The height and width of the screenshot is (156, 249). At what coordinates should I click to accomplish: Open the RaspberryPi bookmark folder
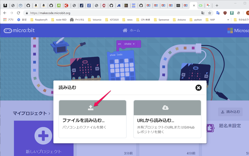pyautogui.click(x=39, y=20)
